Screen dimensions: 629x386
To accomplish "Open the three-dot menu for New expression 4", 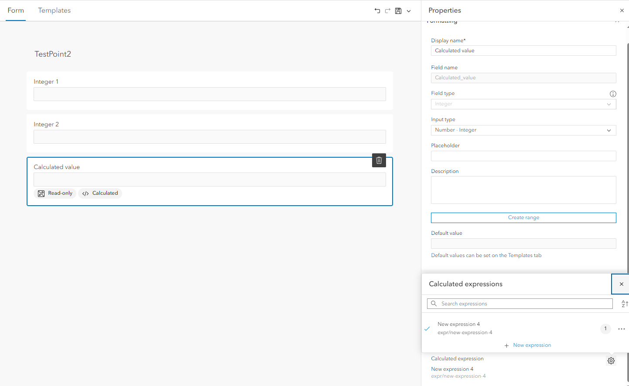I will [622, 329].
